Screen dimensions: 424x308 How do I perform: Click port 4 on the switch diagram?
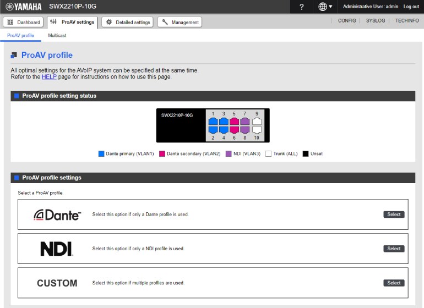pos(224,130)
